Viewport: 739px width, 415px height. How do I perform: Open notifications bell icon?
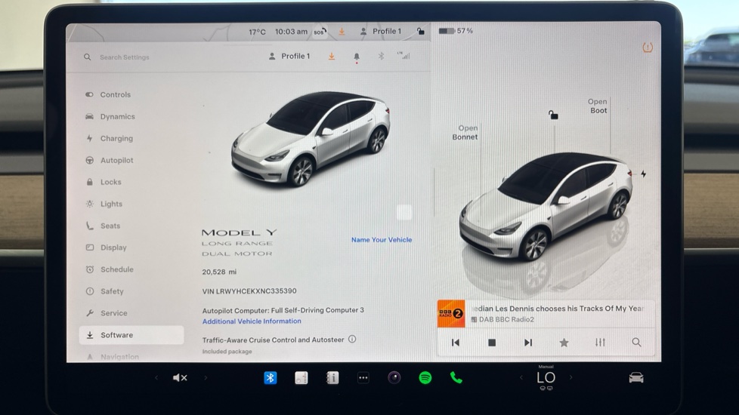(x=357, y=57)
